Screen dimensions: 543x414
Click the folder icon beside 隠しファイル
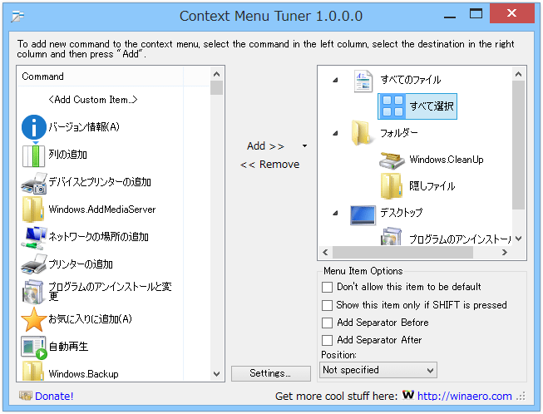tap(392, 186)
